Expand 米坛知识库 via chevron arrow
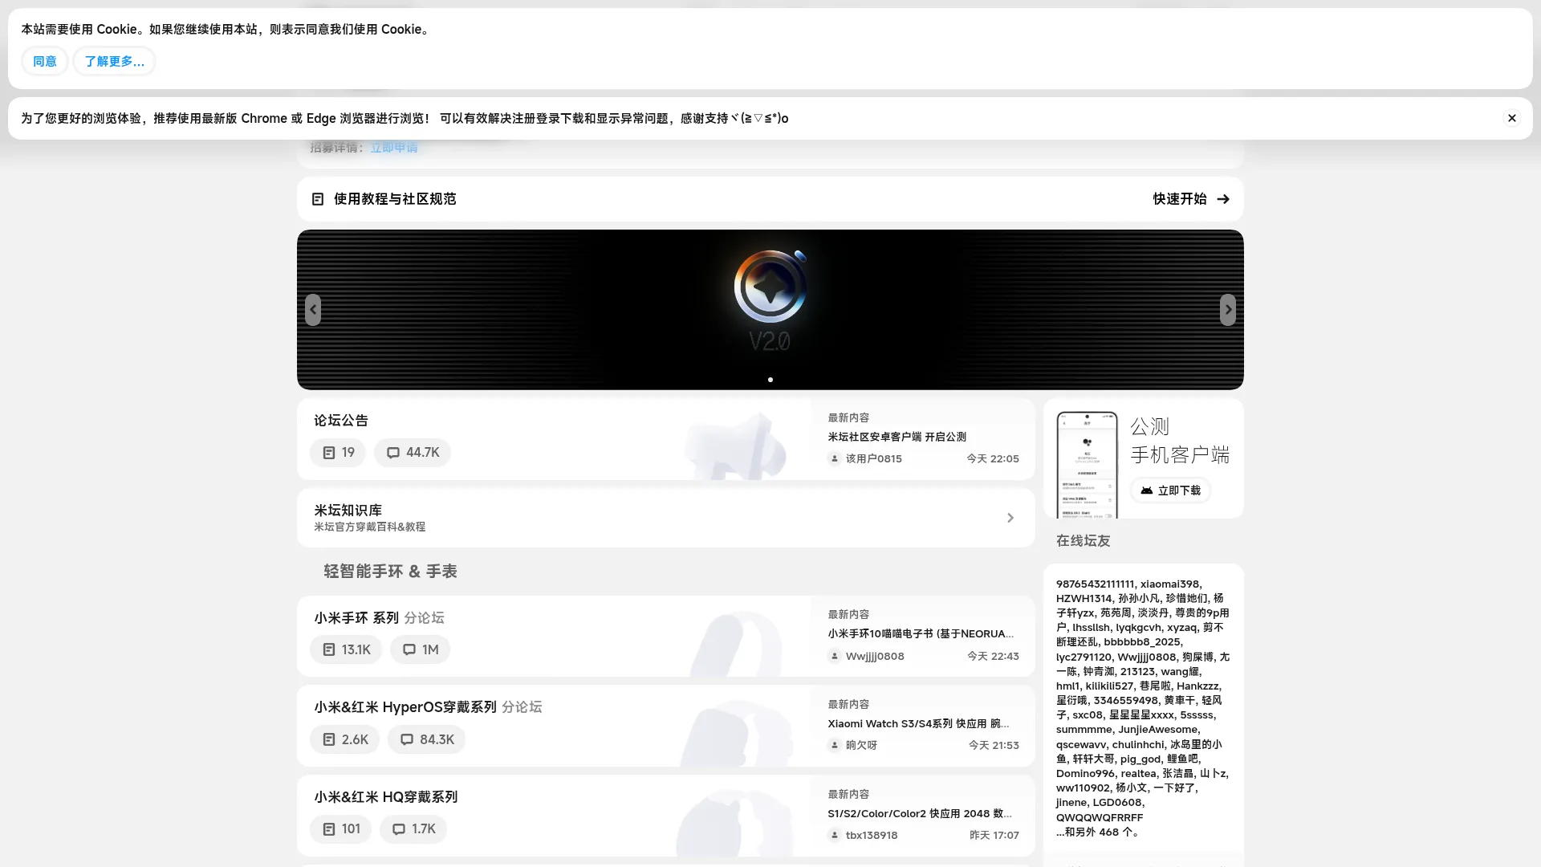1541x867 pixels. coord(1010,518)
